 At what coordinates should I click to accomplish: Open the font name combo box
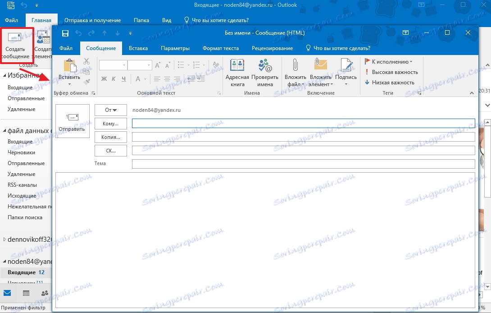tap(113, 65)
